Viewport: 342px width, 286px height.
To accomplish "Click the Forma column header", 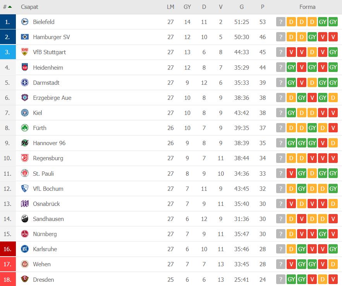I will pyautogui.click(x=307, y=7).
